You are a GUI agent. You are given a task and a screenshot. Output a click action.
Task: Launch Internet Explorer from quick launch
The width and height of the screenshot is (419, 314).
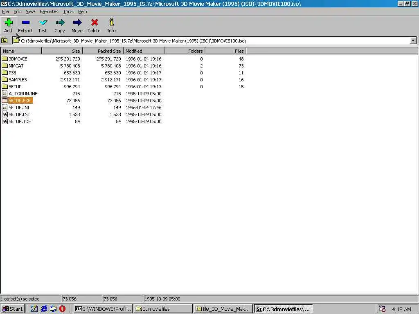pos(44,309)
